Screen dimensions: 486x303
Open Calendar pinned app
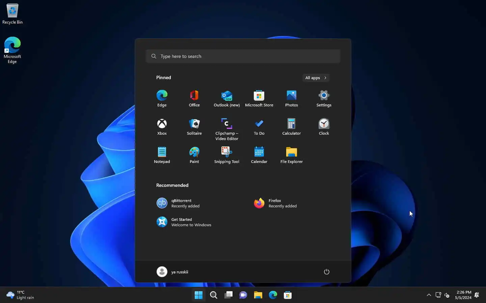pos(259,155)
